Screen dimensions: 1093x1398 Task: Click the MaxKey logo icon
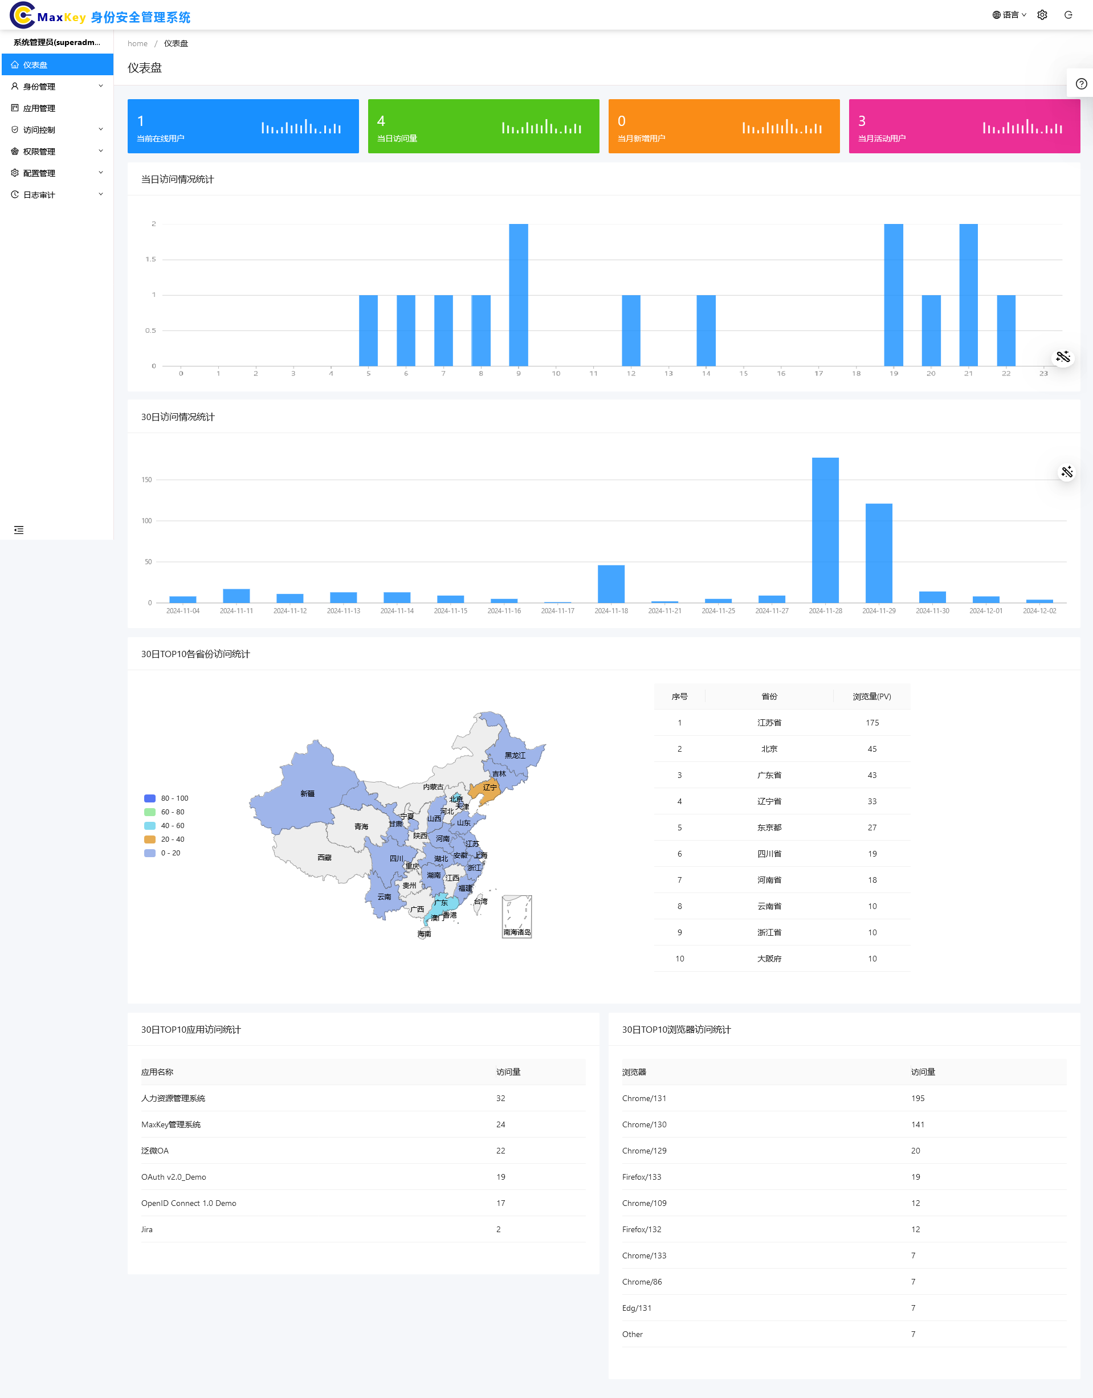click(x=22, y=15)
